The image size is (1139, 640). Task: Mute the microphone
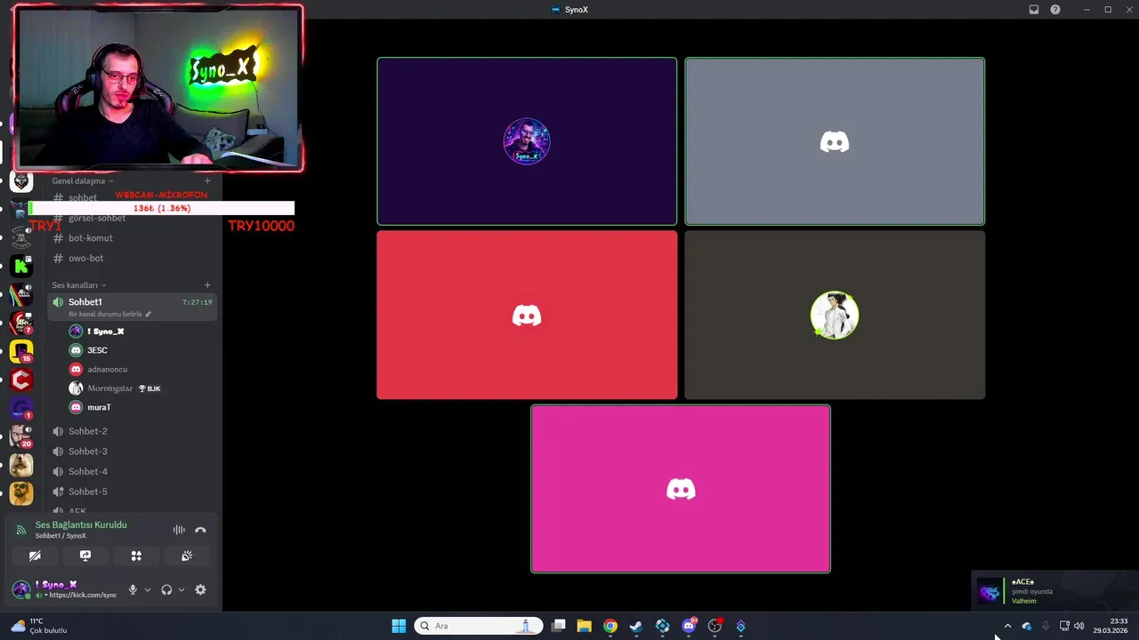133,589
